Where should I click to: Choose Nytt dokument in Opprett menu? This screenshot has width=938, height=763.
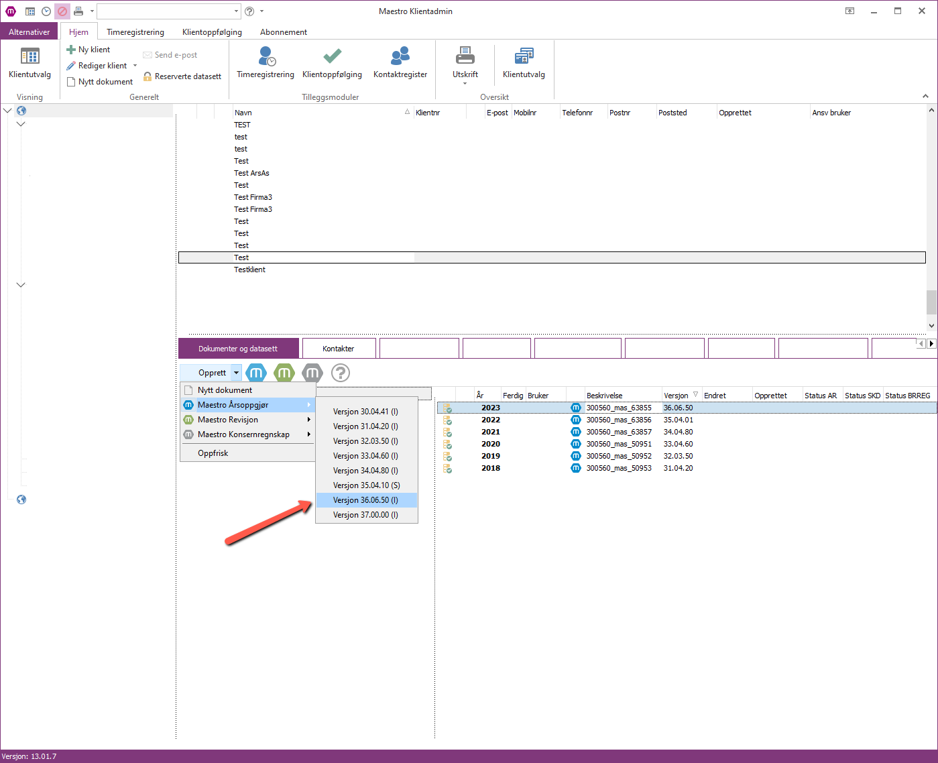click(248, 390)
